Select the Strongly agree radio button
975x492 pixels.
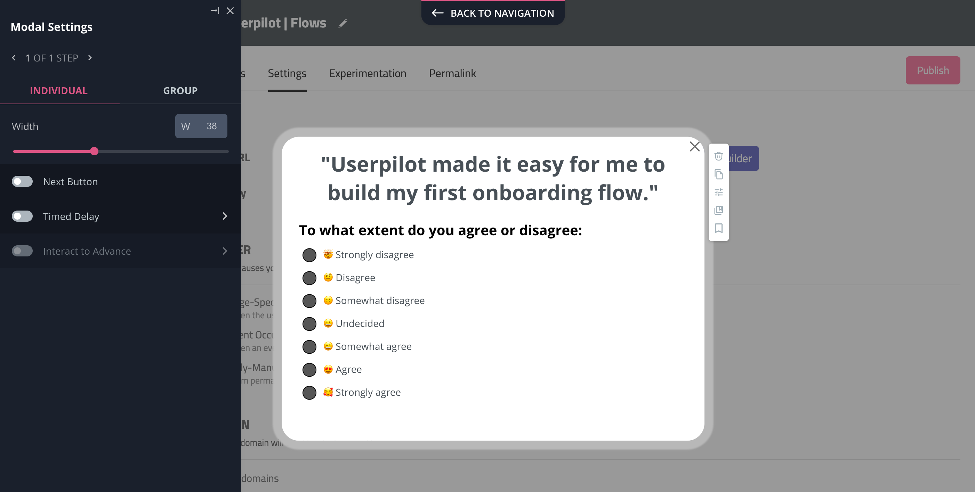[309, 393]
